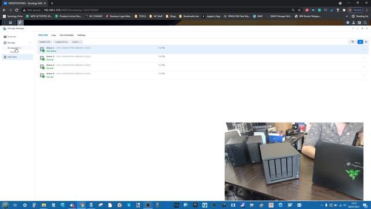Click the Health Info button
This screenshot has height=209, width=371.
45,42
